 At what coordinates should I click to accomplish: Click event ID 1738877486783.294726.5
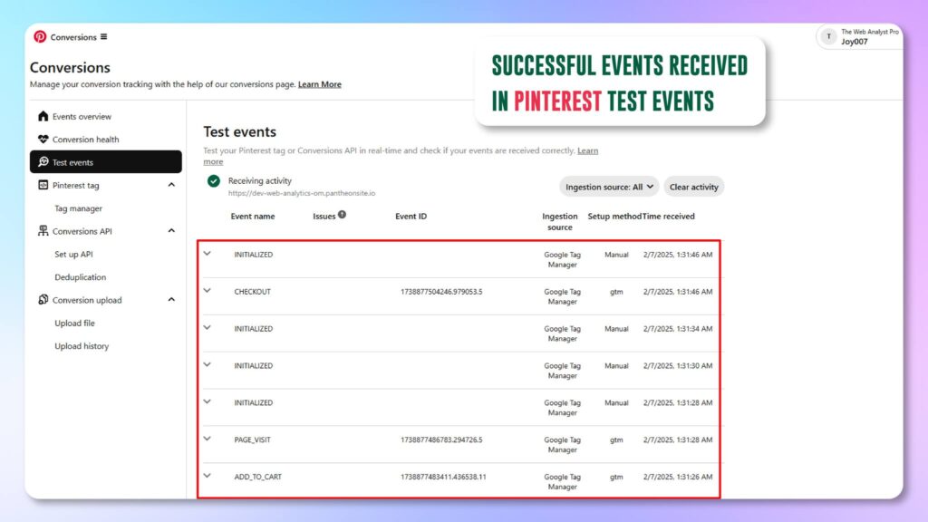pos(441,440)
